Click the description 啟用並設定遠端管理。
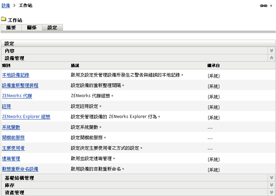 point(93,158)
